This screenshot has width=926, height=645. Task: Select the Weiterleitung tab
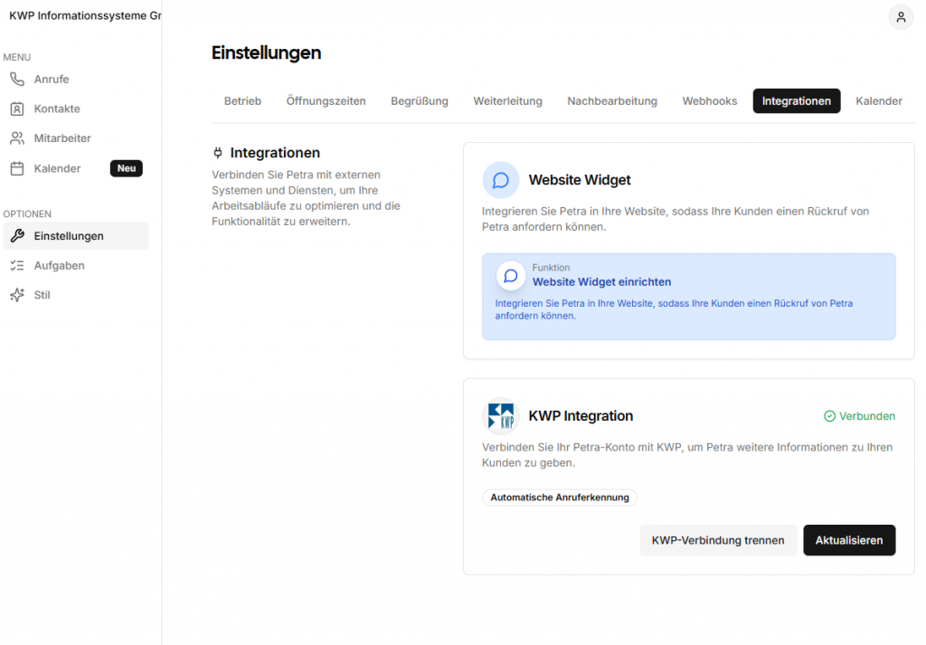(508, 101)
